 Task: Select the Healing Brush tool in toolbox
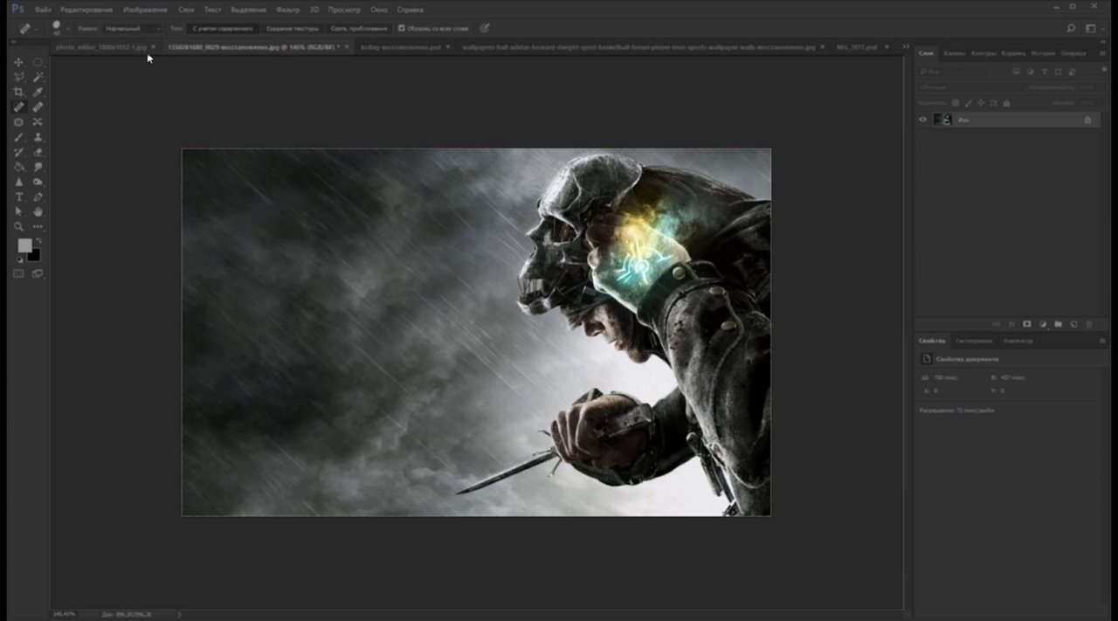click(x=18, y=107)
